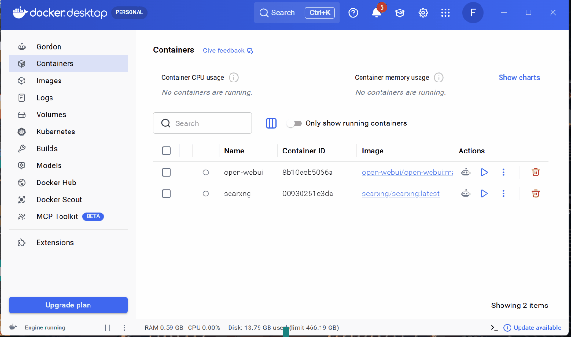Click the Builds wrench icon
Viewport: 571px width, 337px height.
(x=21, y=149)
